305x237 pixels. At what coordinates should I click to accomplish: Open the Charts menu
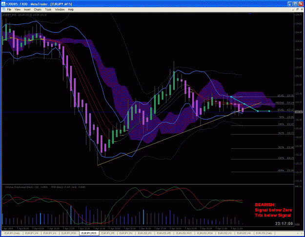(38, 9)
